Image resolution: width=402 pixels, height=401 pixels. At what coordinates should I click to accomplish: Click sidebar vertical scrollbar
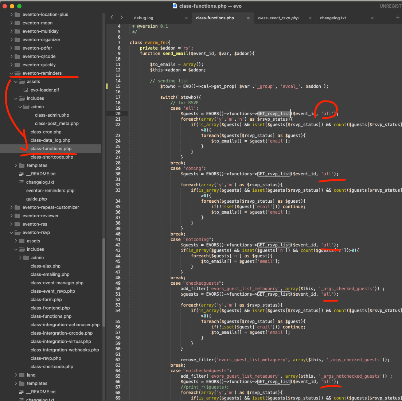104,282
